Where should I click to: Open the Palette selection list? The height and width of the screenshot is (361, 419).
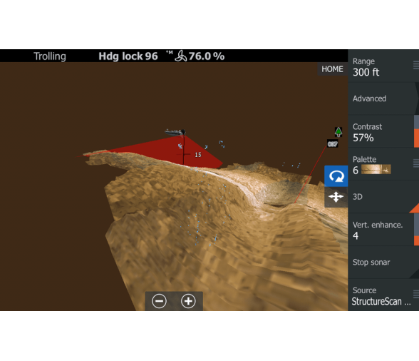click(x=383, y=164)
